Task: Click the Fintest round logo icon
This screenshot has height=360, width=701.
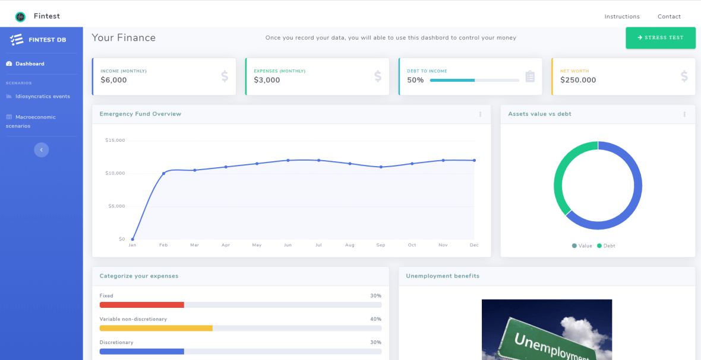Action: pyautogui.click(x=20, y=17)
